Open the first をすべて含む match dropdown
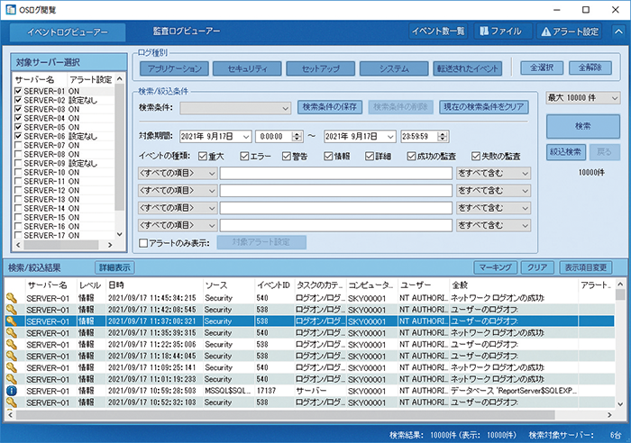This screenshot has height=443, width=631. coord(493,173)
